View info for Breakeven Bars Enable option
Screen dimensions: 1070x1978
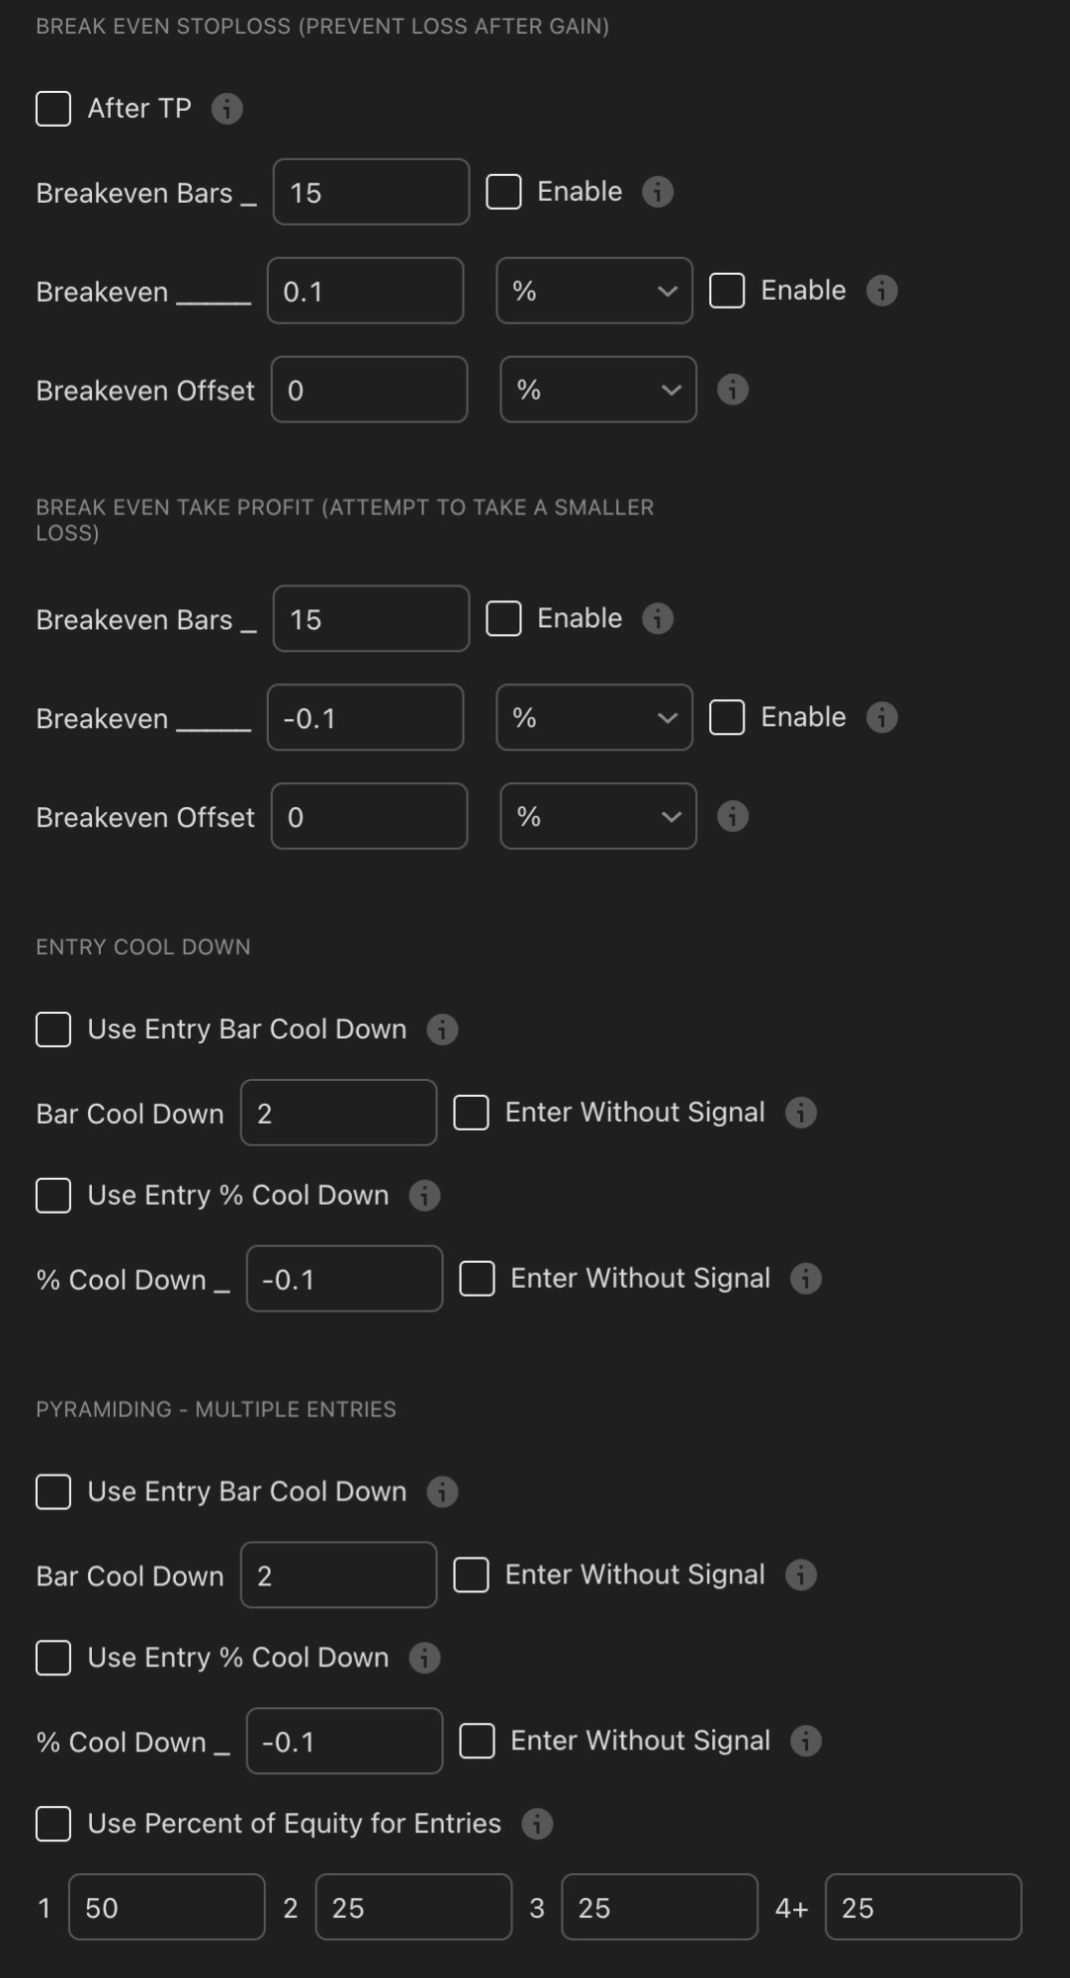[x=657, y=192]
